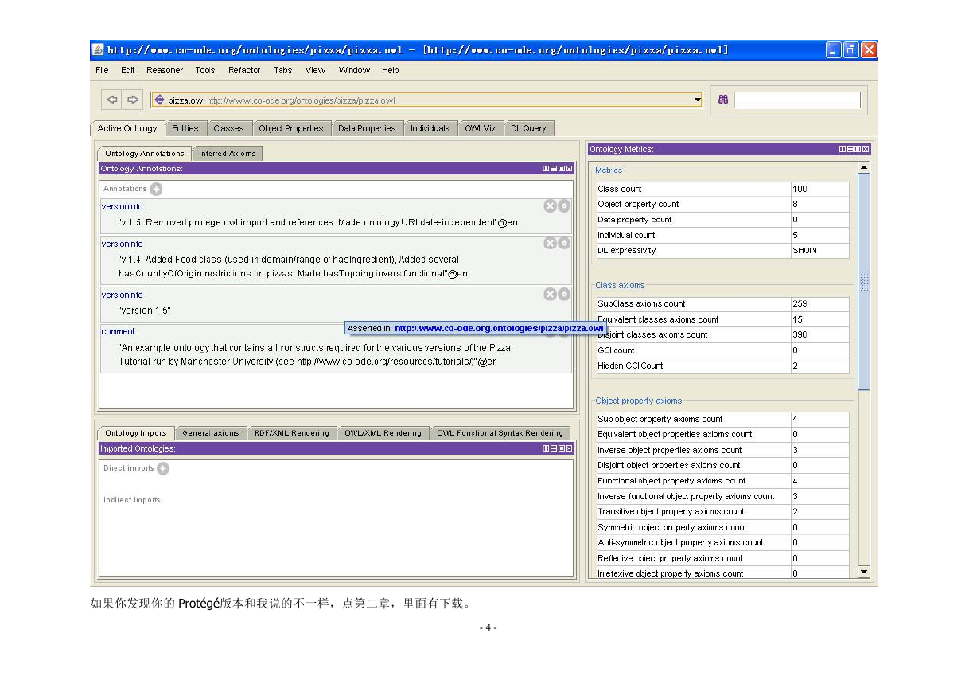The image size is (977, 692).
Task: Switch to the Object Properties tab
Action: tap(291, 128)
